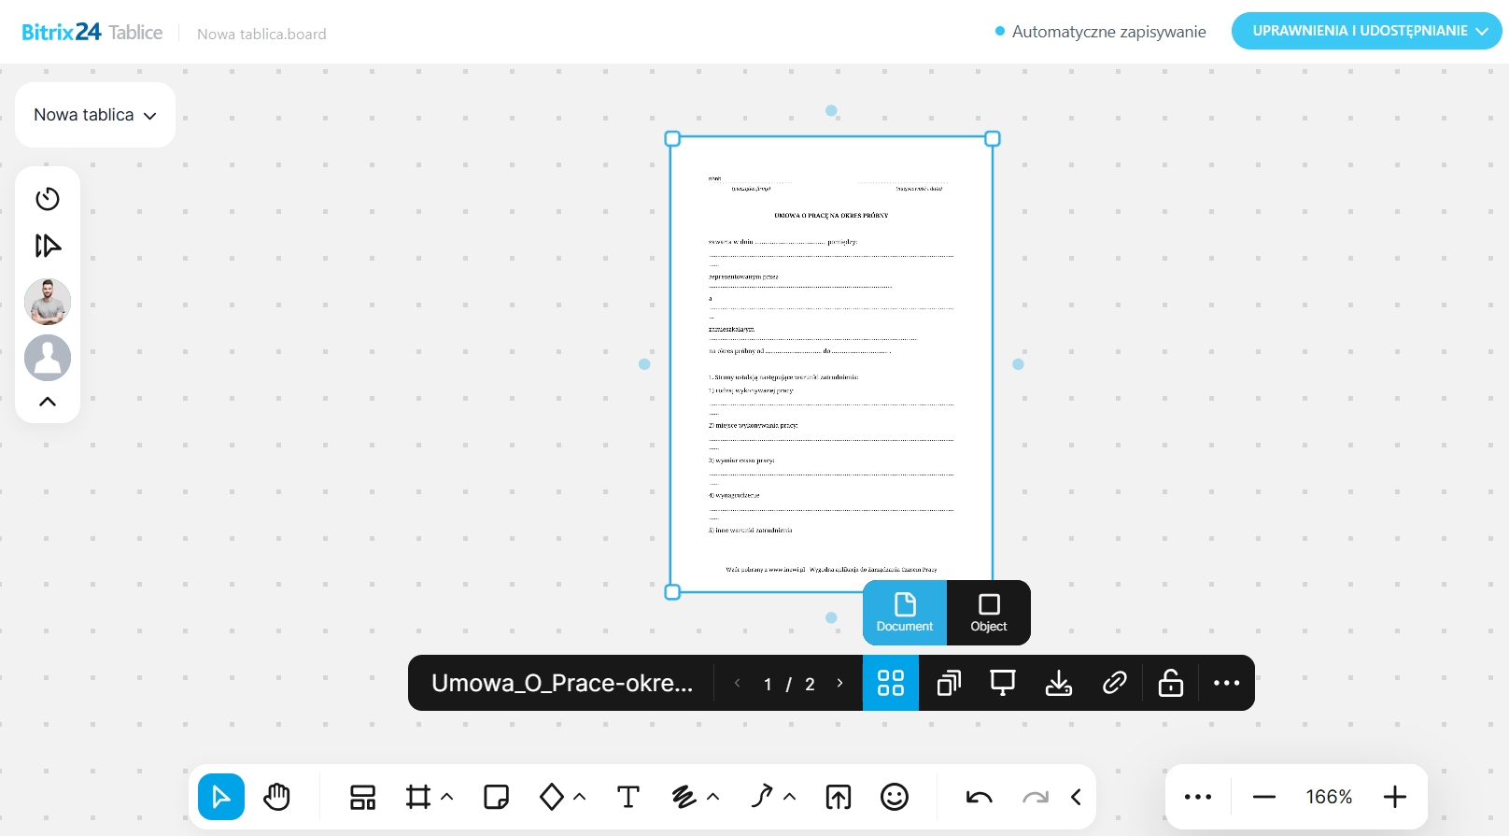Open the board history timer icon
Screen dimensions: 1509x836
click(x=48, y=199)
